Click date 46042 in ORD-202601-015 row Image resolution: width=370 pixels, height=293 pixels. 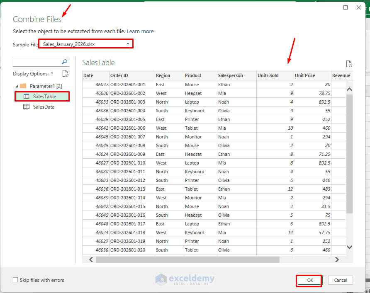(x=96, y=206)
